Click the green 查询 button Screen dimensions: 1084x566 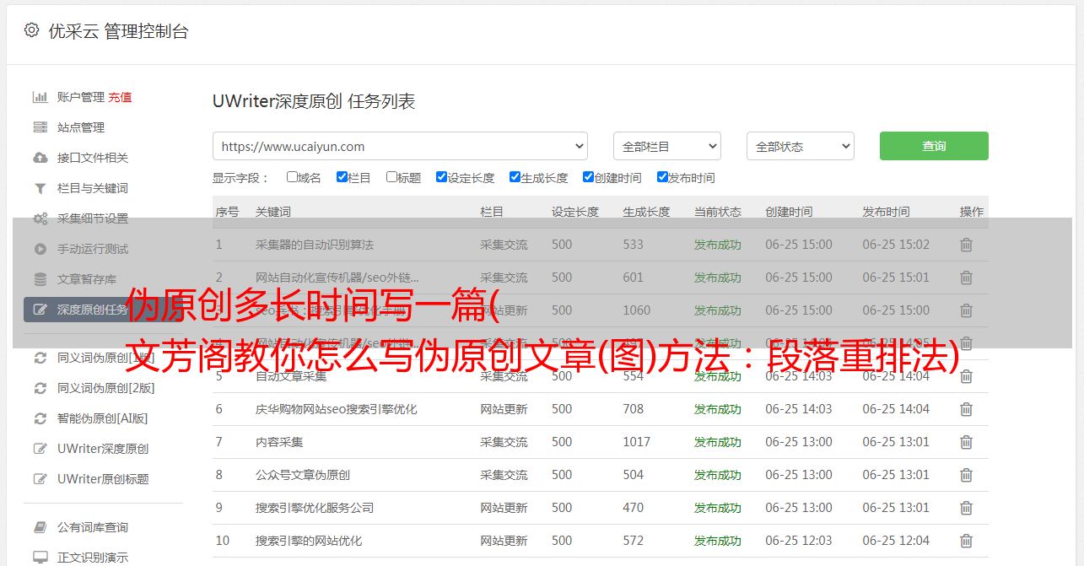point(933,146)
